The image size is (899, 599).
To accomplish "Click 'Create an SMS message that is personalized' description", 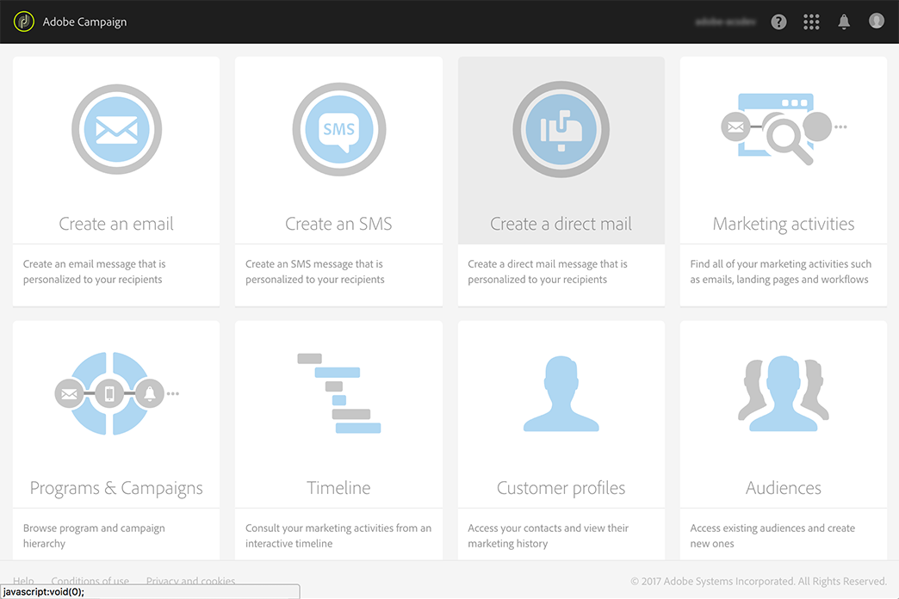I will coord(315,272).
